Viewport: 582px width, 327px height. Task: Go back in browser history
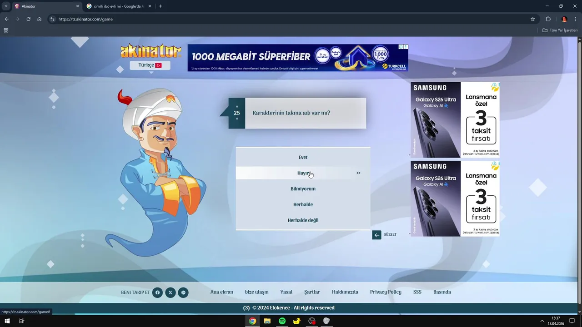pos(6,19)
